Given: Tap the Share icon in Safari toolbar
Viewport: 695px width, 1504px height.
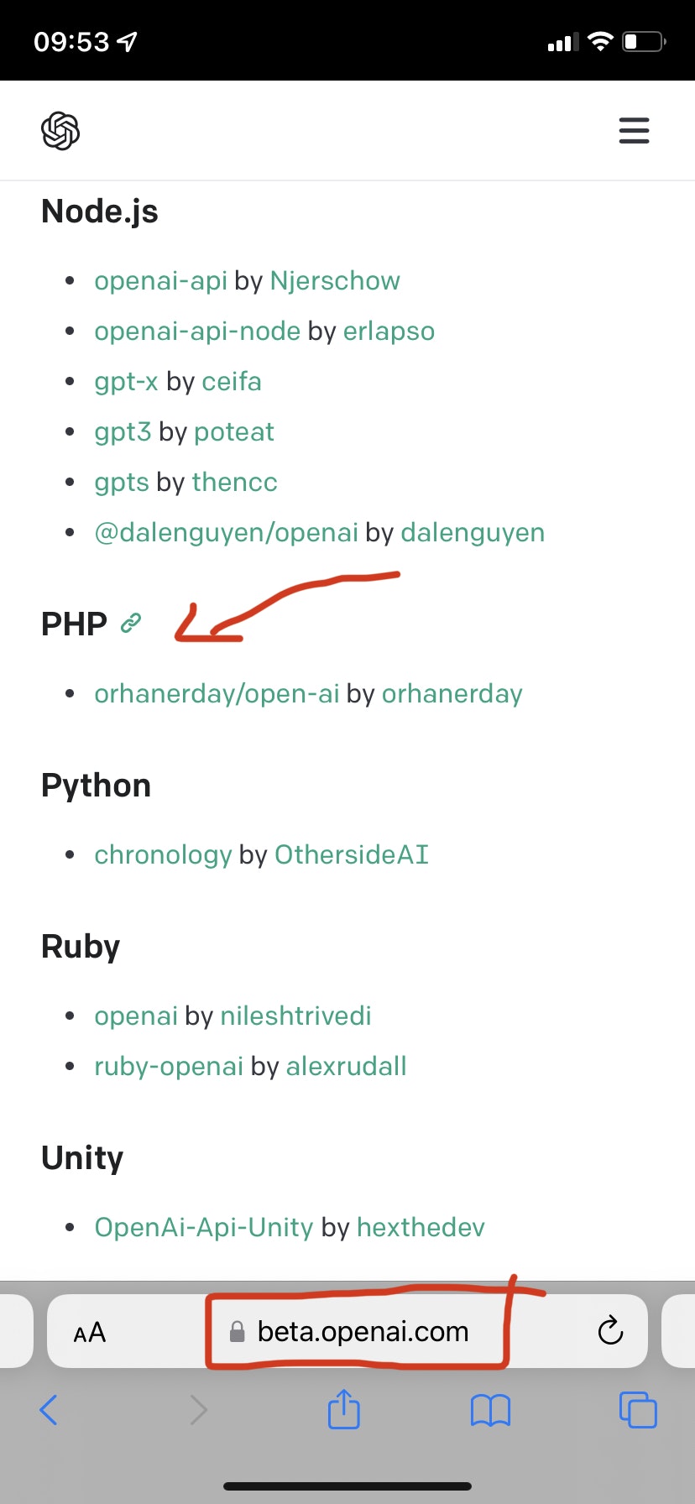Looking at the screenshot, I should [x=343, y=1410].
